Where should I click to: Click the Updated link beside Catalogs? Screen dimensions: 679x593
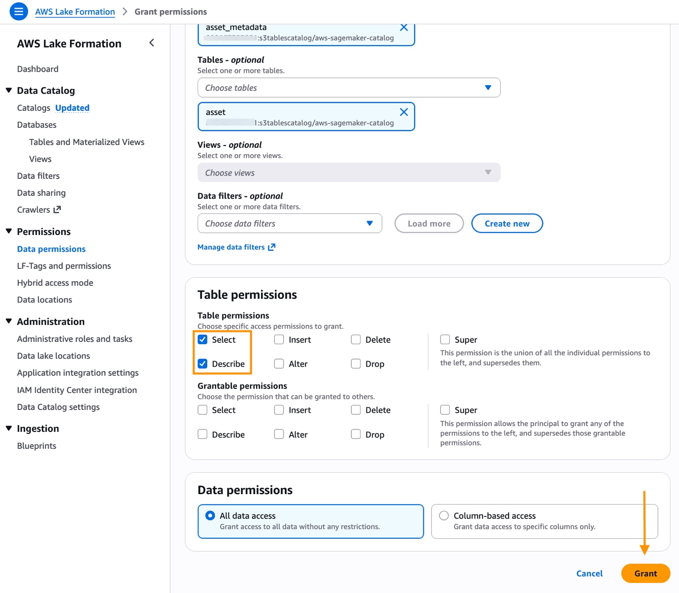click(72, 107)
